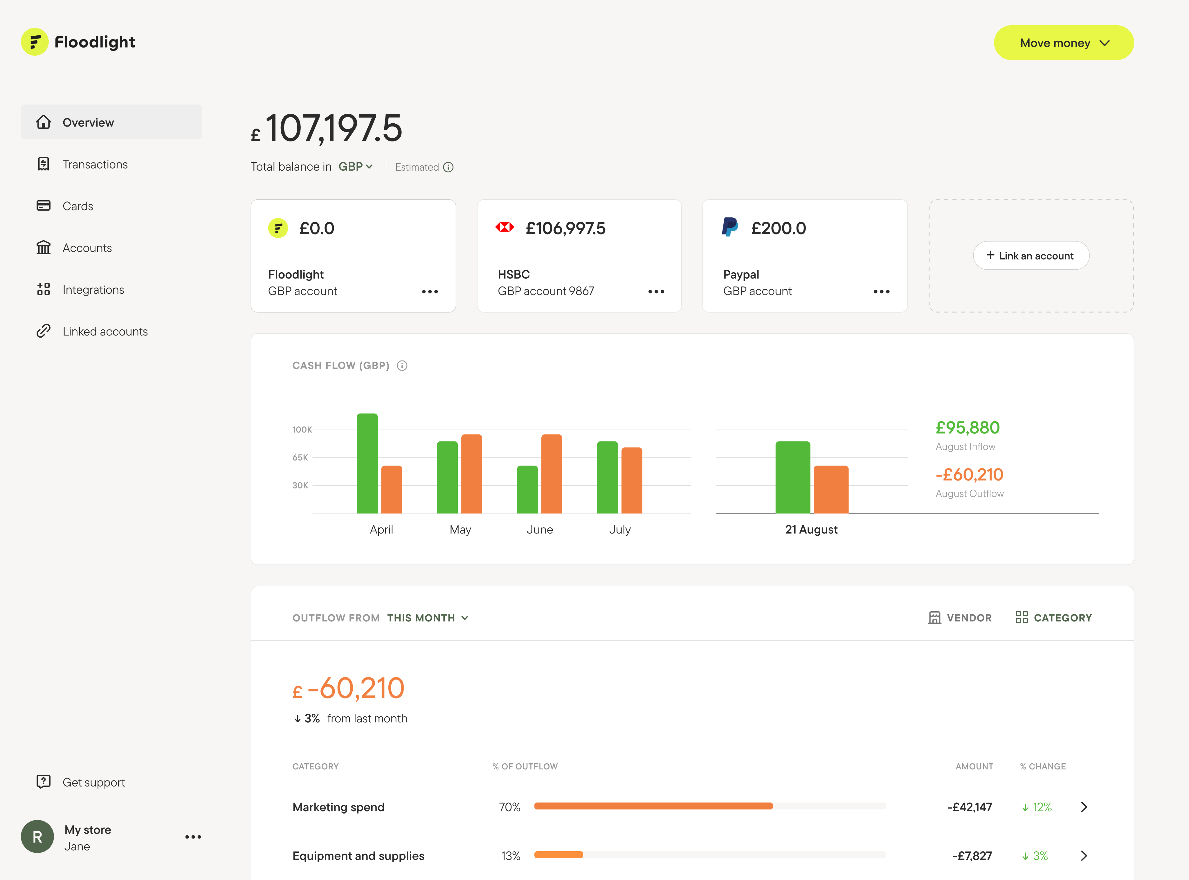Image resolution: width=1189 pixels, height=880 pixels.
Task: Open My store profile options menu
Action: pyautogui.click(x=193, y=837)
